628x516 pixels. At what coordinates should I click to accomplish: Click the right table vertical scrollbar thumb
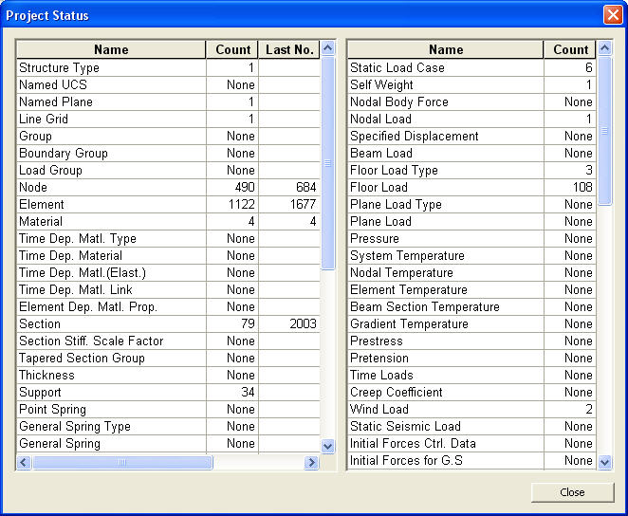coord(605,131)
